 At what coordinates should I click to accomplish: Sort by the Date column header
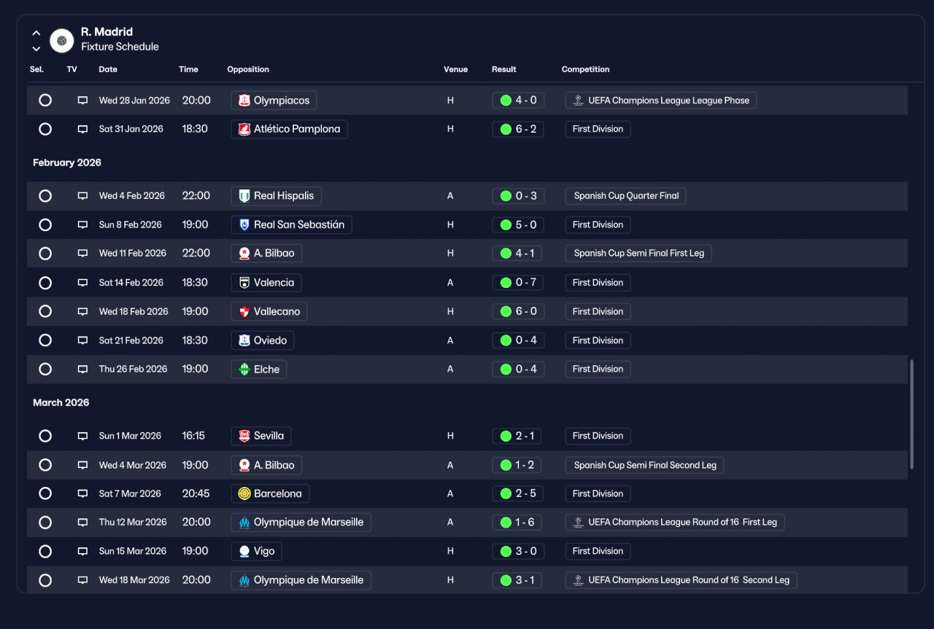point(108,69)
